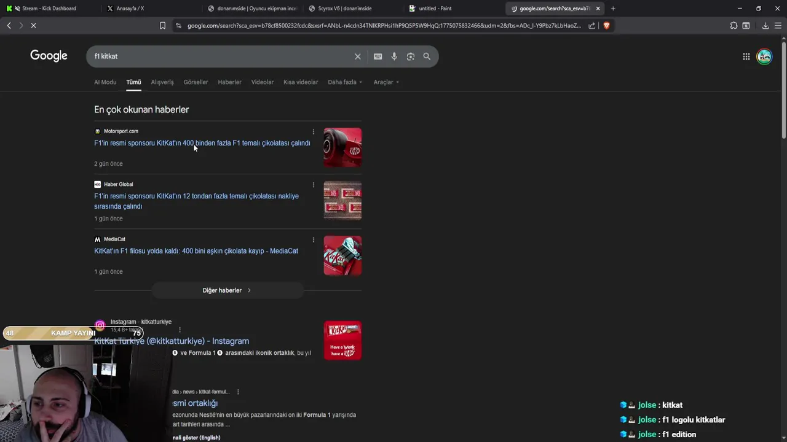The image size is (787, 442).
Task: Open more options for MediaCat result
Action: (x=313, y=239)
